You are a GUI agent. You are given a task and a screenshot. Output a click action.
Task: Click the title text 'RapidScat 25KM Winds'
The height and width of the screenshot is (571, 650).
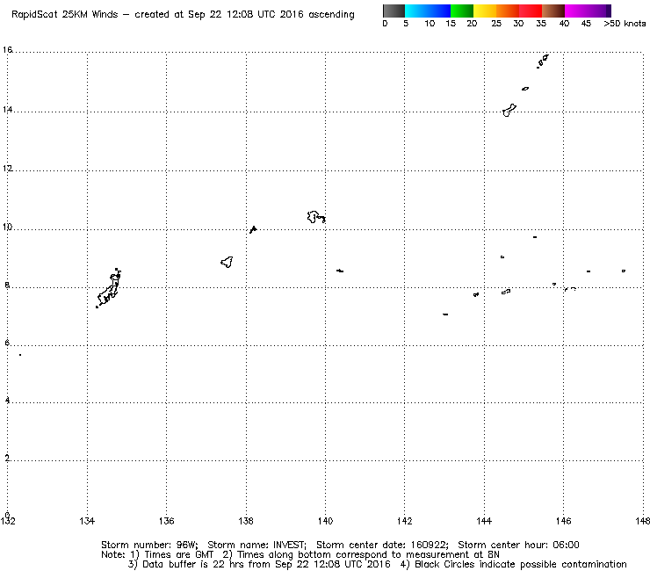click(x=65, y=15)
